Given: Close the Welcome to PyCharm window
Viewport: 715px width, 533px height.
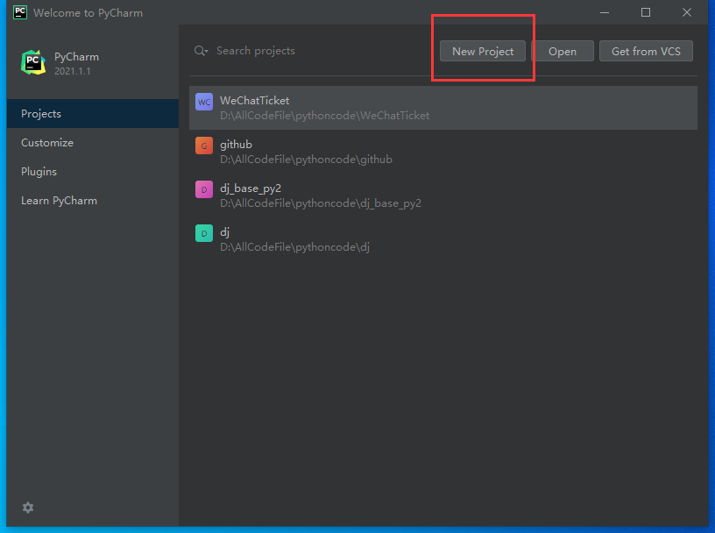Looking at the screenshot, I should (x=687, y=12).
